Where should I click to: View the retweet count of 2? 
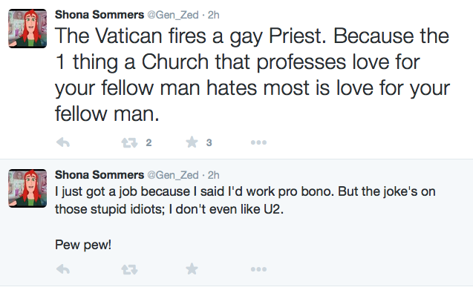(149, 142)
